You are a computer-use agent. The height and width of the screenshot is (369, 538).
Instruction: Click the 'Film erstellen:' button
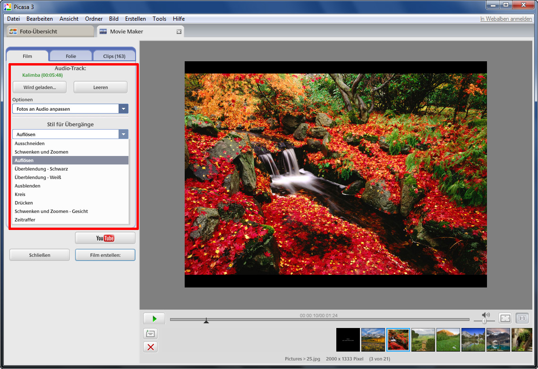(105, 255)
